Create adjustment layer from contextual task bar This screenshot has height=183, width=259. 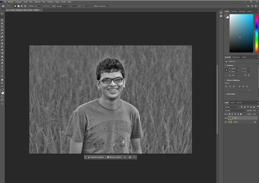[129, 157]
